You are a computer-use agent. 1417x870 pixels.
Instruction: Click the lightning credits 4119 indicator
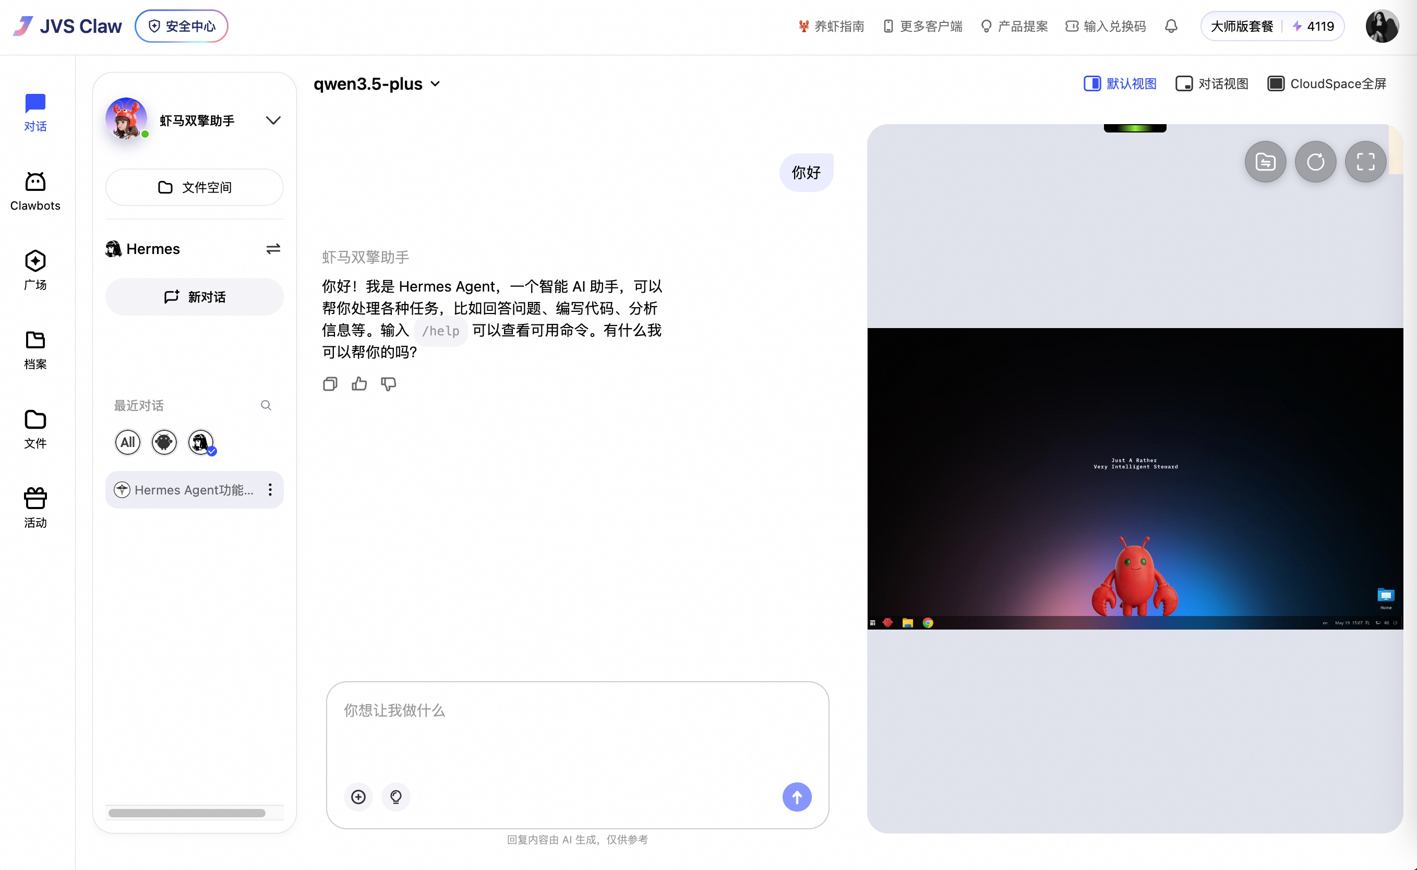[x=1313, y=27]
